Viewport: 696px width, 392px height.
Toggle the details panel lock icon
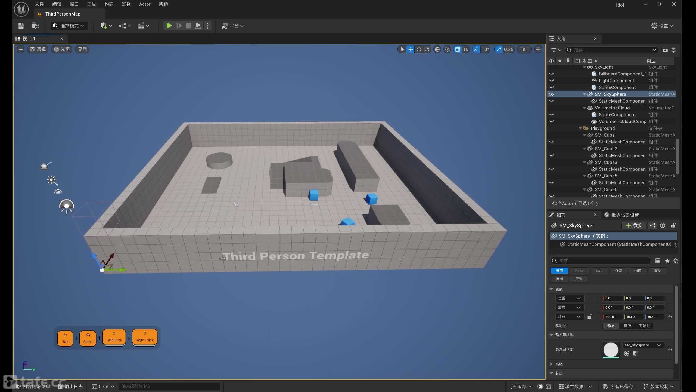(x=673, y=225)
